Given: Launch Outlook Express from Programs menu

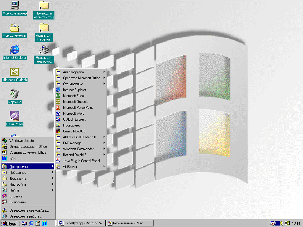Looking at the screenshot, I should [x=80, y=119].
